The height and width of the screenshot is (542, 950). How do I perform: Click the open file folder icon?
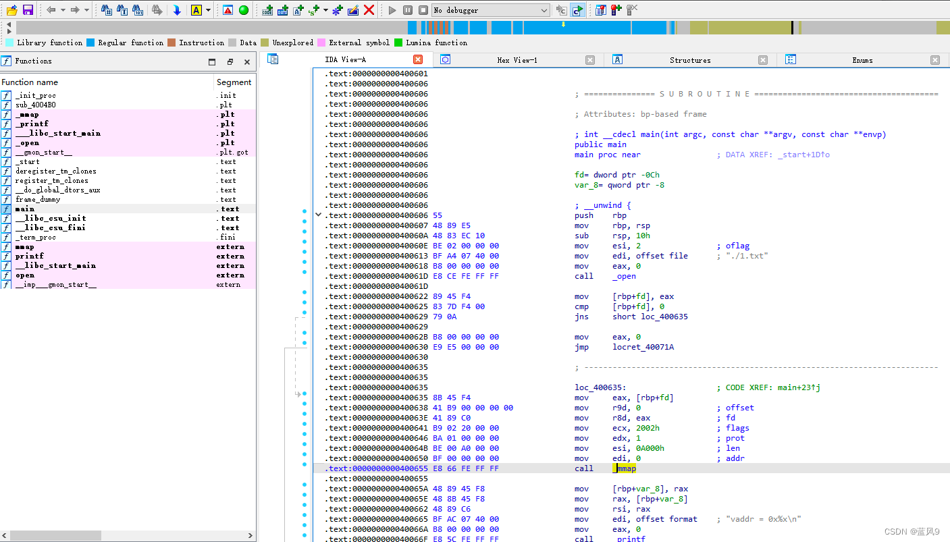pyautogui.click(x=11, y=10)
